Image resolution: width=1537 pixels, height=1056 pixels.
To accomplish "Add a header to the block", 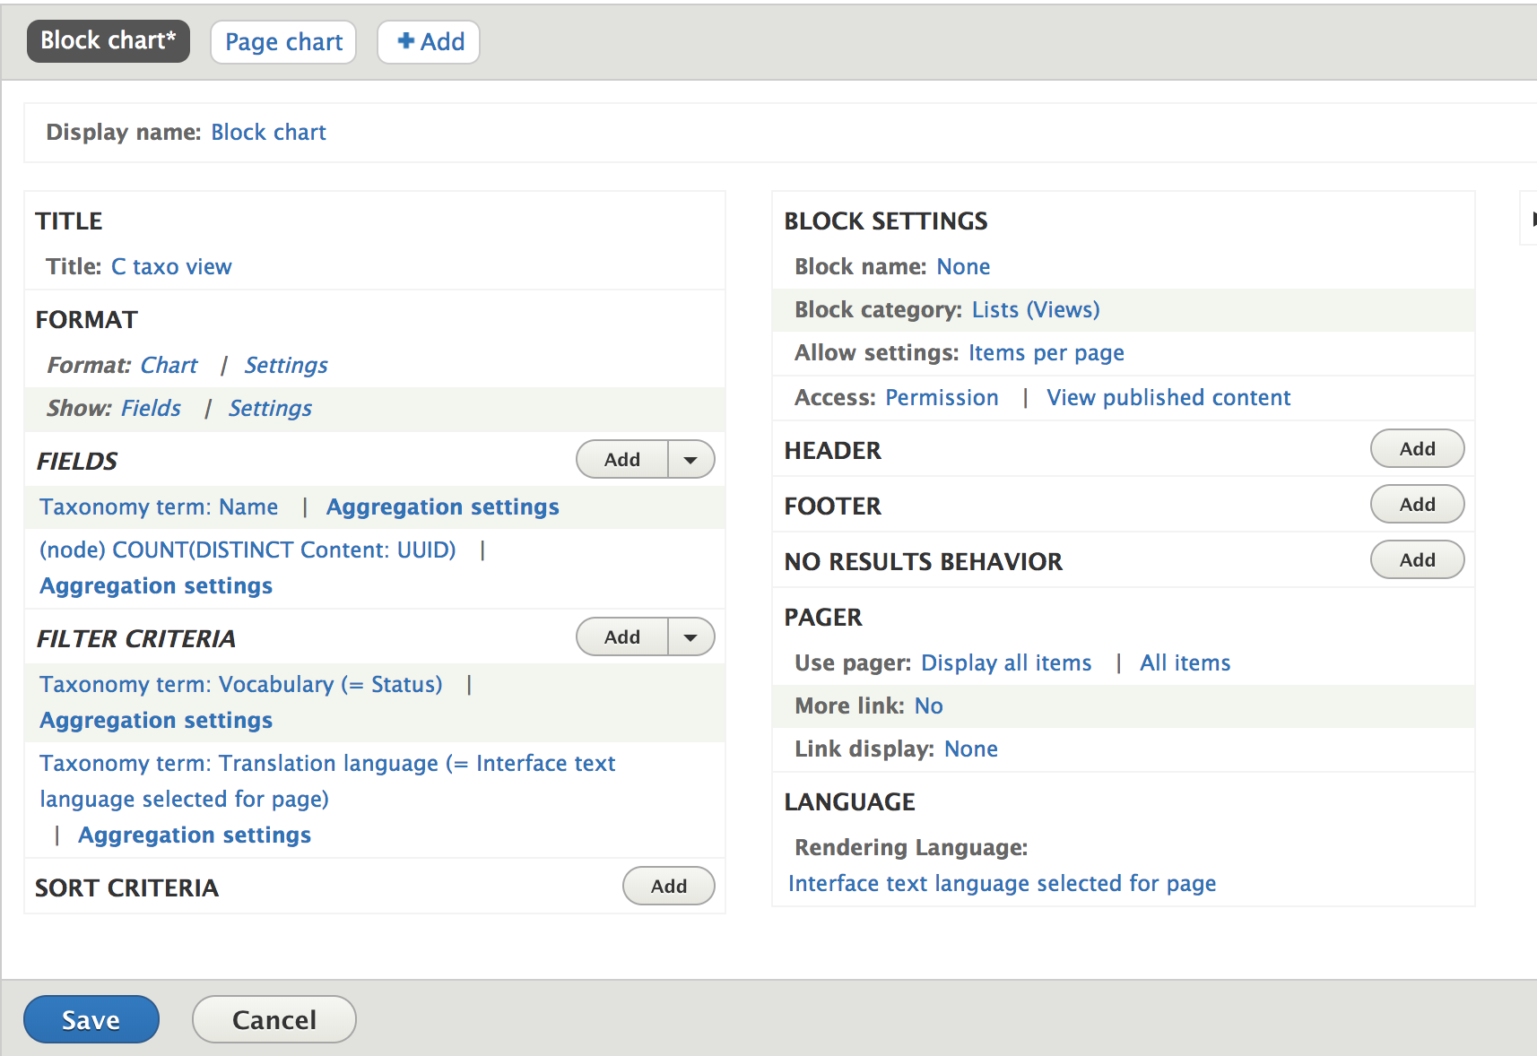I will click(x=1417, y=449).
